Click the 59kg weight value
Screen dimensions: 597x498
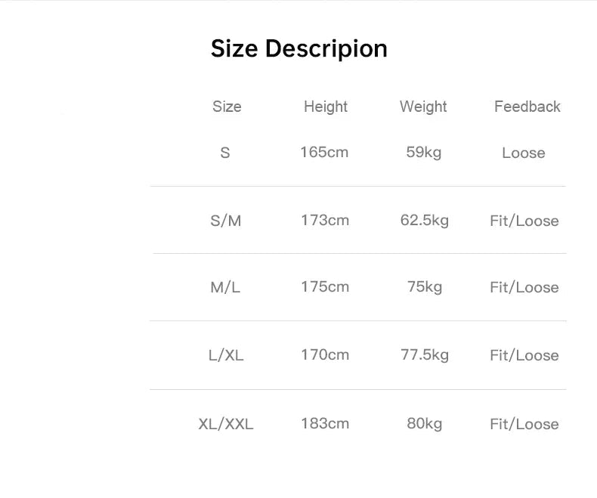click(423, 152)
